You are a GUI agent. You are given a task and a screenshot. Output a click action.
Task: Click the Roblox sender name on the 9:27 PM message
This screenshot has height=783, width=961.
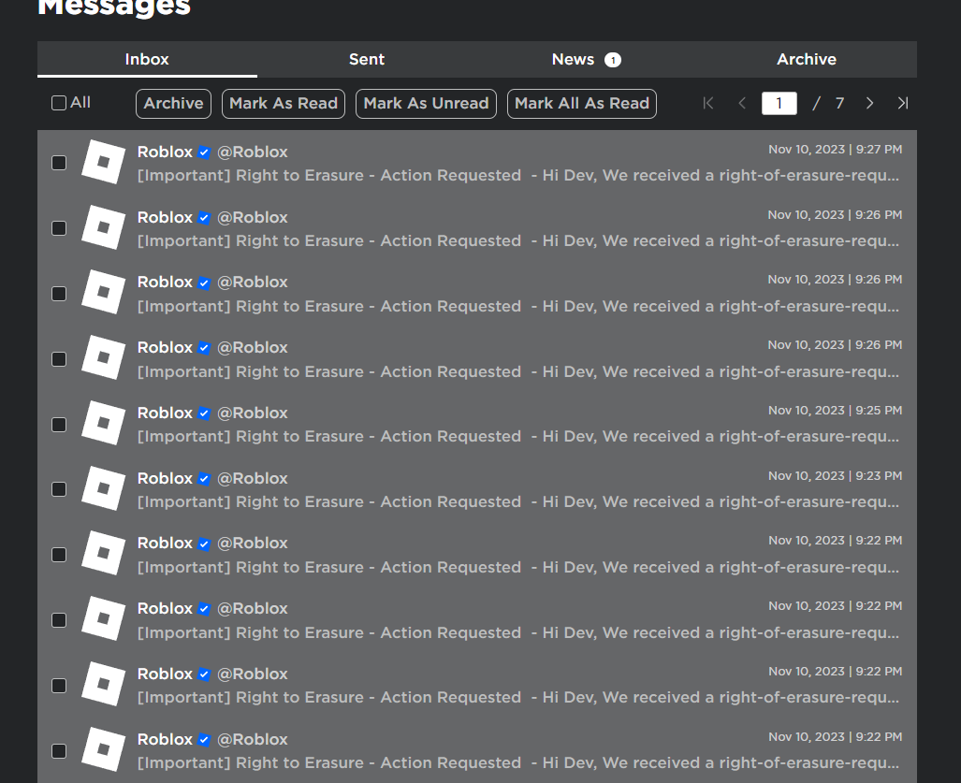click(165, 152)
